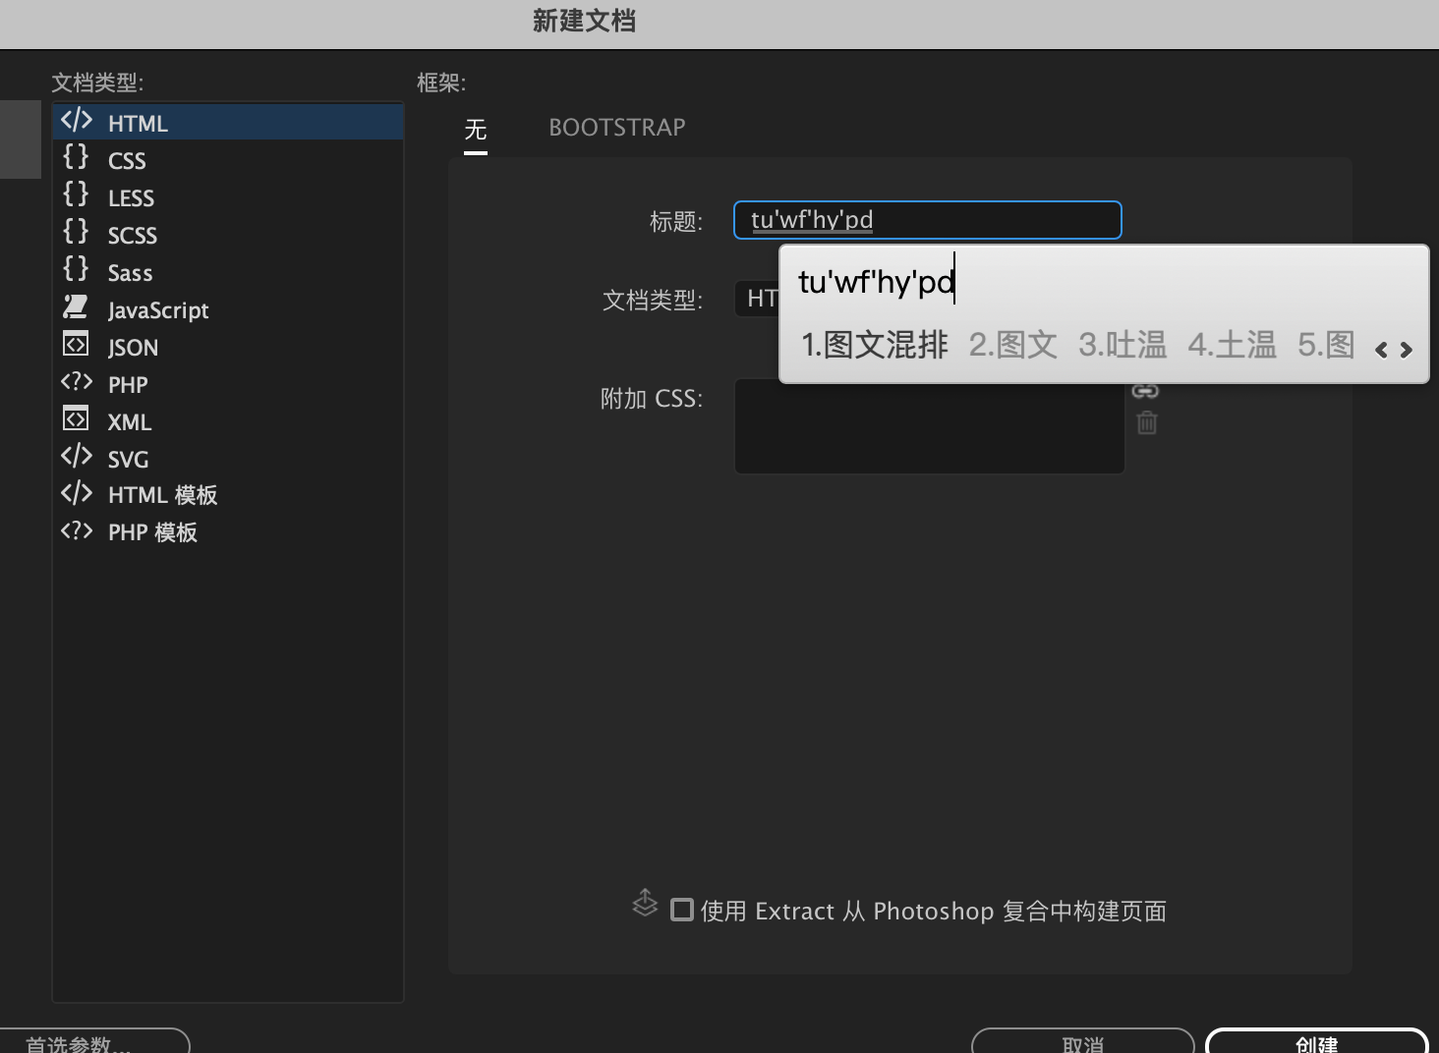This screenshot has width=1439, height=1053.
Task: Select the SVG document type icon
Action: (75, 457)
